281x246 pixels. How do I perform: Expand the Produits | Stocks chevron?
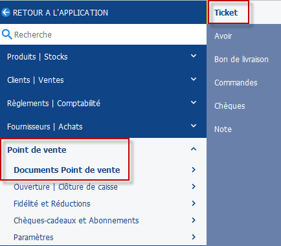[x=194, y=56]
